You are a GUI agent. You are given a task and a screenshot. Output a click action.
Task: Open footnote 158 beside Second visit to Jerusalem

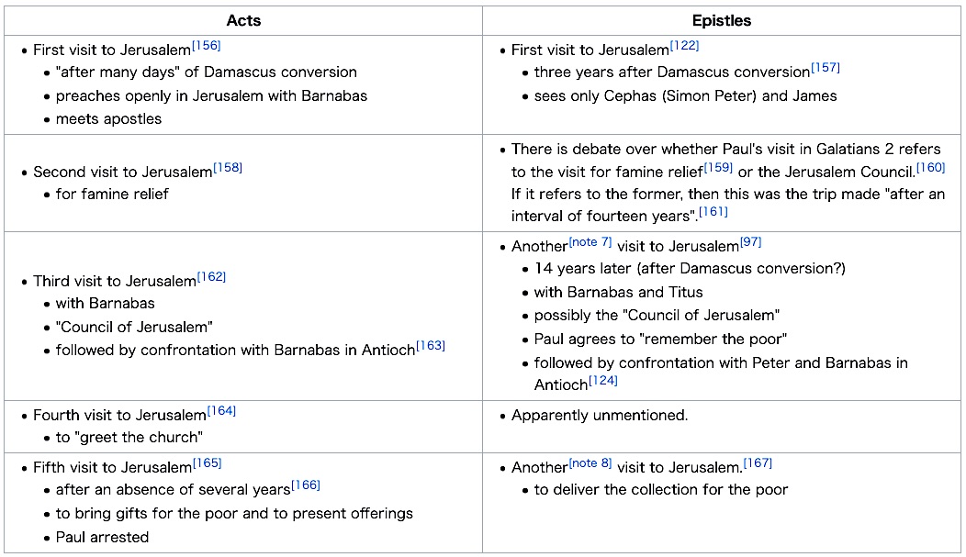coord(228,167)
